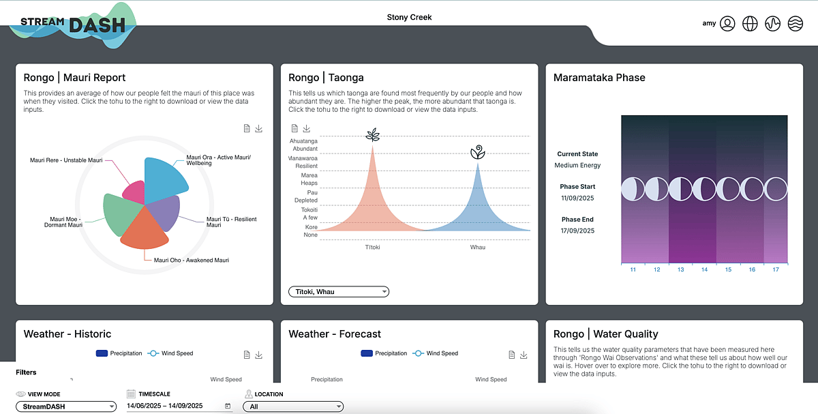View data inputs document icon in Rongo Taonga
This screenshot has height=414, width=818.
294,128
